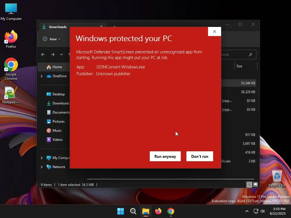This screenshot has height=218, width=291.
Task: Select the file row sized 3,697 KB
Action: click(x=239, y=143)
